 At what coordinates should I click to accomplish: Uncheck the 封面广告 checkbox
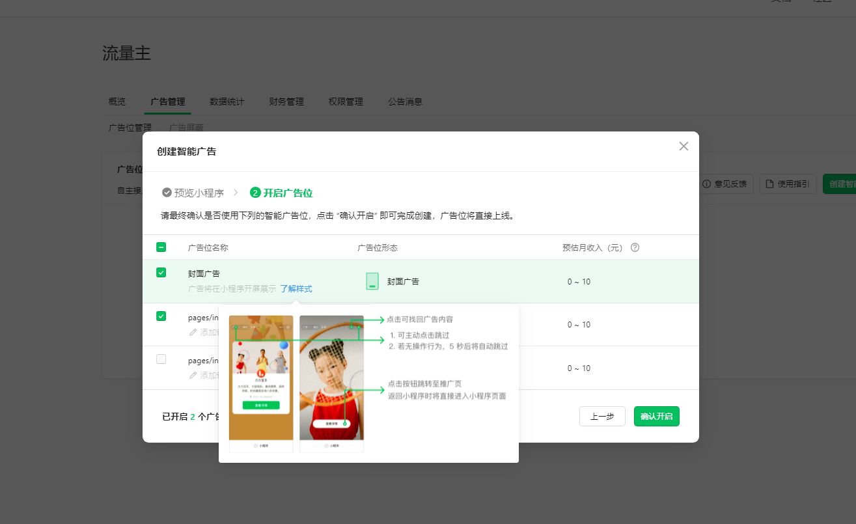click(x=161, y=273)
